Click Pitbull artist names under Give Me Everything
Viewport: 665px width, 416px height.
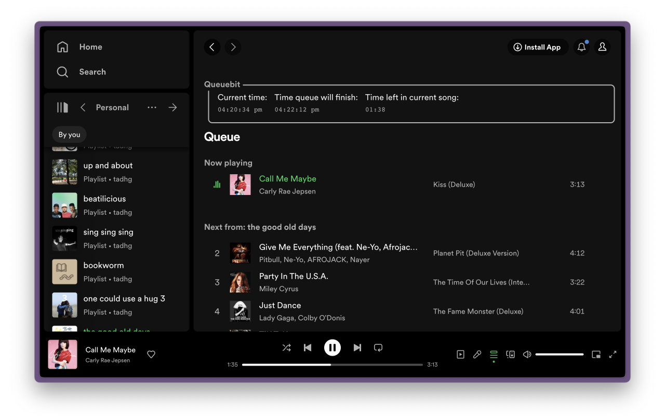point(314,259)
